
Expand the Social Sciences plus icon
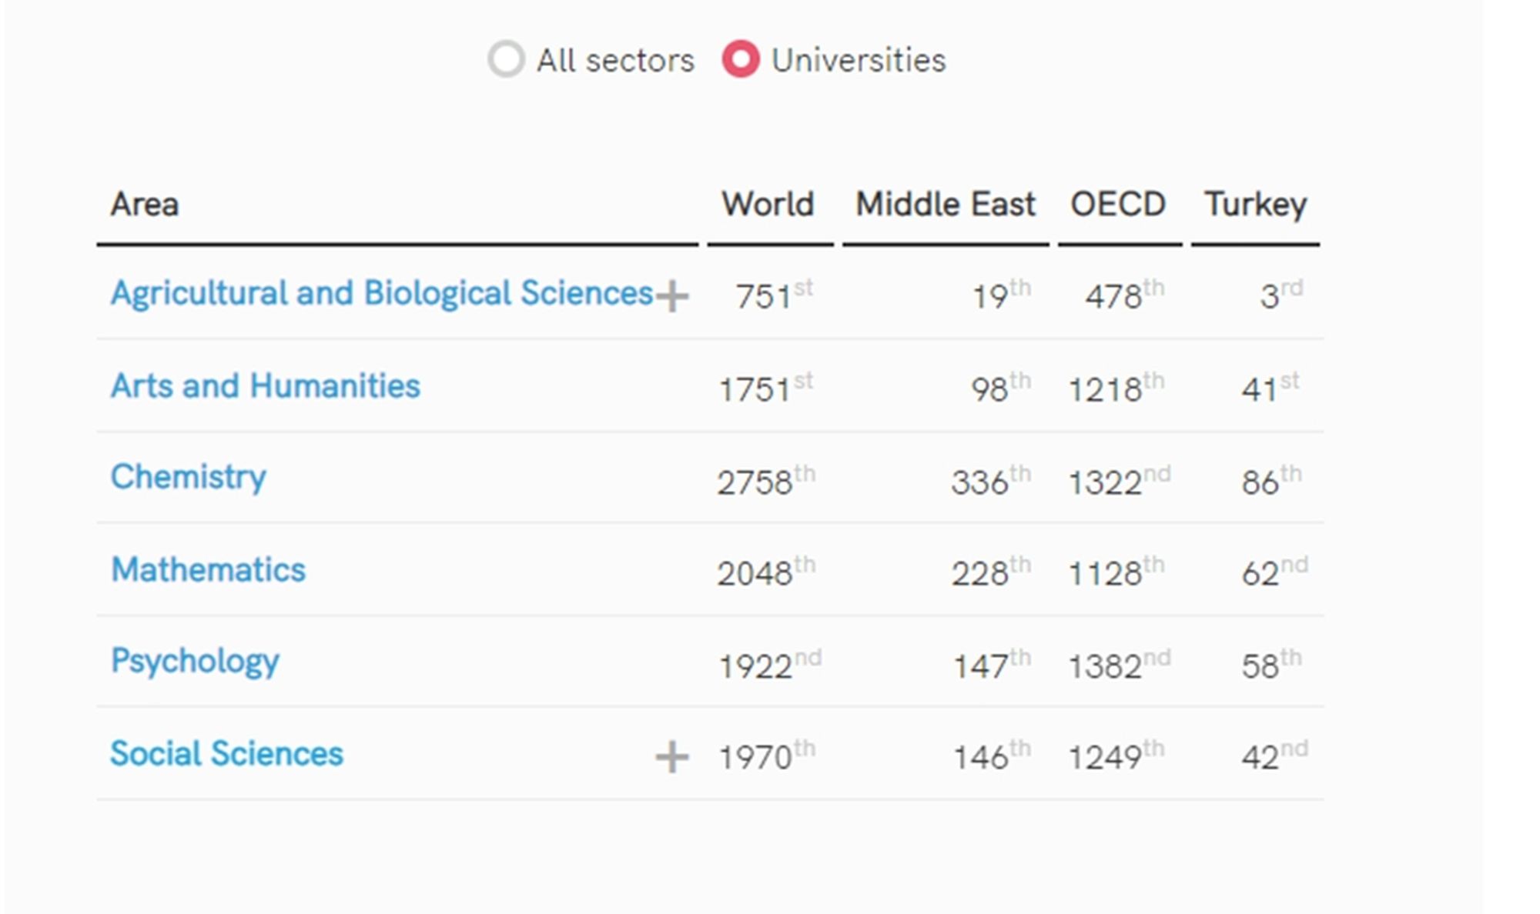point(671,757)
